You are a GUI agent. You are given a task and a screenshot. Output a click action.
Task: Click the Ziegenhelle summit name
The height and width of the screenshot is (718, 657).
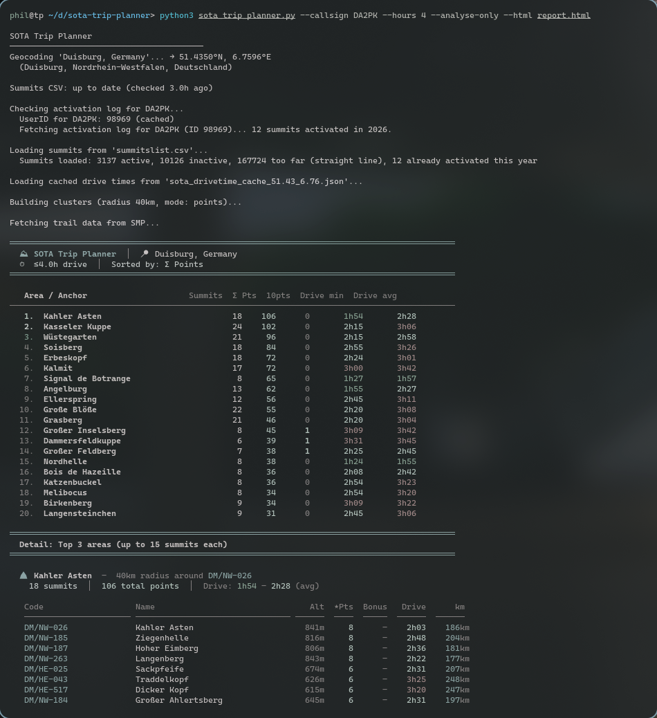tap(162, 638)
